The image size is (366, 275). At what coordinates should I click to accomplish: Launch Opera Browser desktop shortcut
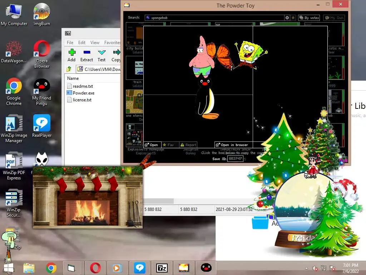click(41, 54)
